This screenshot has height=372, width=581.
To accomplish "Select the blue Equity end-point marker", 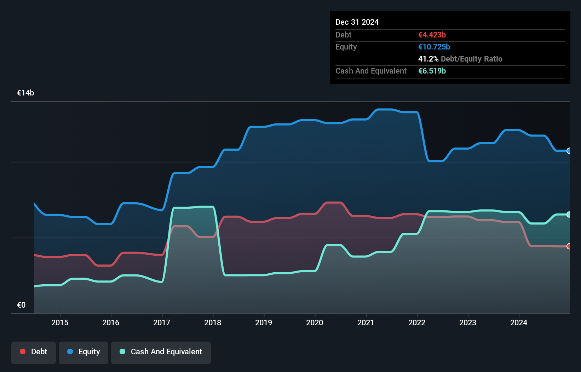I will click(x=569, y=151).
